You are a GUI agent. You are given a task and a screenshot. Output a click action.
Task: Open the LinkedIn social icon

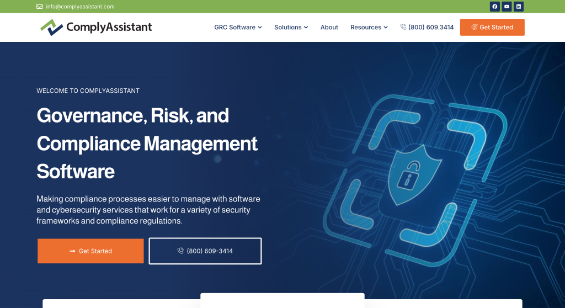519,7
